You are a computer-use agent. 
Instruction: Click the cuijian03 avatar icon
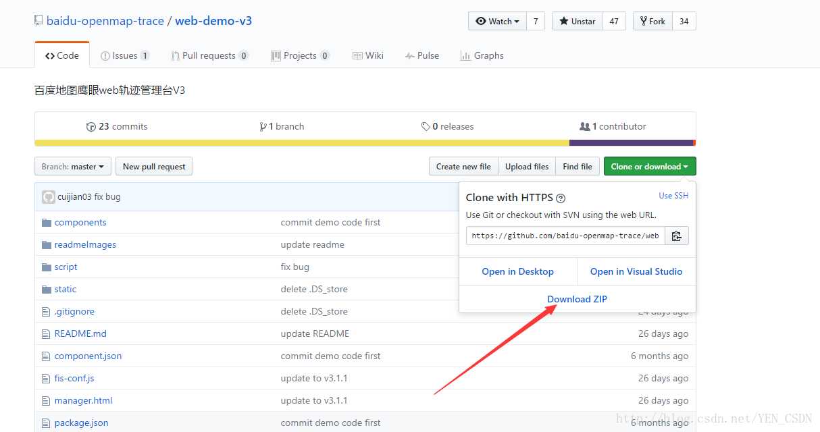49,197
